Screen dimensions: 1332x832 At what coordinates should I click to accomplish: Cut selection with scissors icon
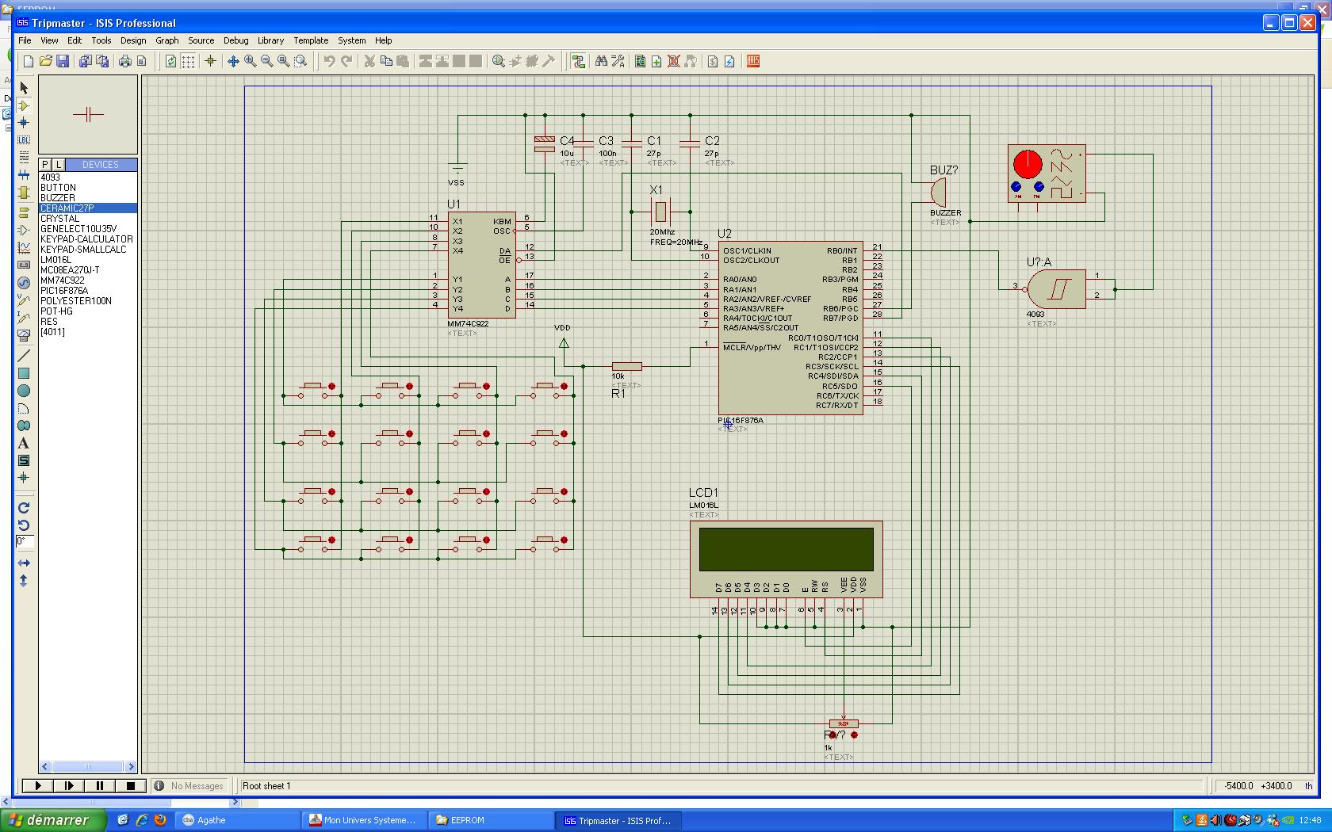pyautogui.click(x=369, y=61)
